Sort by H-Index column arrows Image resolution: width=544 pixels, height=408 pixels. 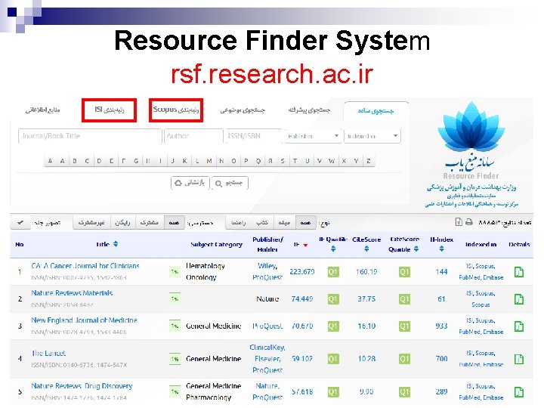(x=441, y=249)
